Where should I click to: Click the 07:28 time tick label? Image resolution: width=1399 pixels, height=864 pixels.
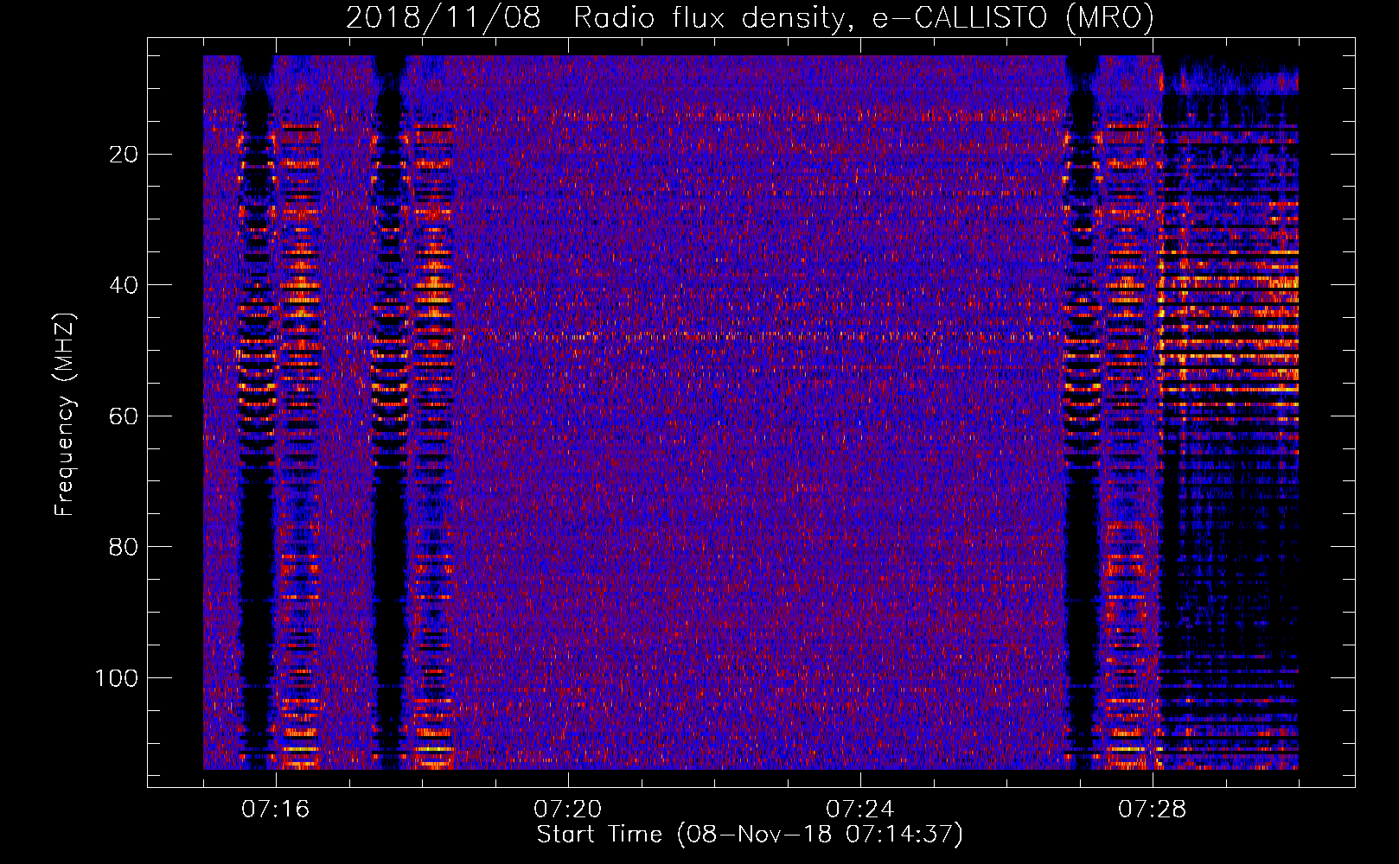pyautogui.click(x=1153, y=810)
